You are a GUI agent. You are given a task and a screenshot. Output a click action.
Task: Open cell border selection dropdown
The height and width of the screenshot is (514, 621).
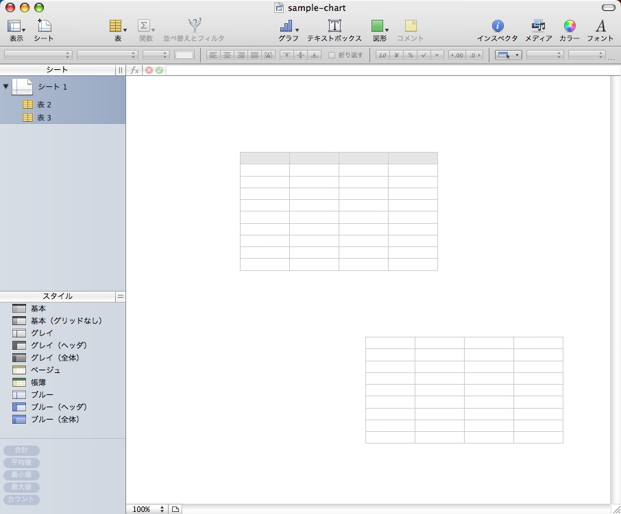[508, 55]
